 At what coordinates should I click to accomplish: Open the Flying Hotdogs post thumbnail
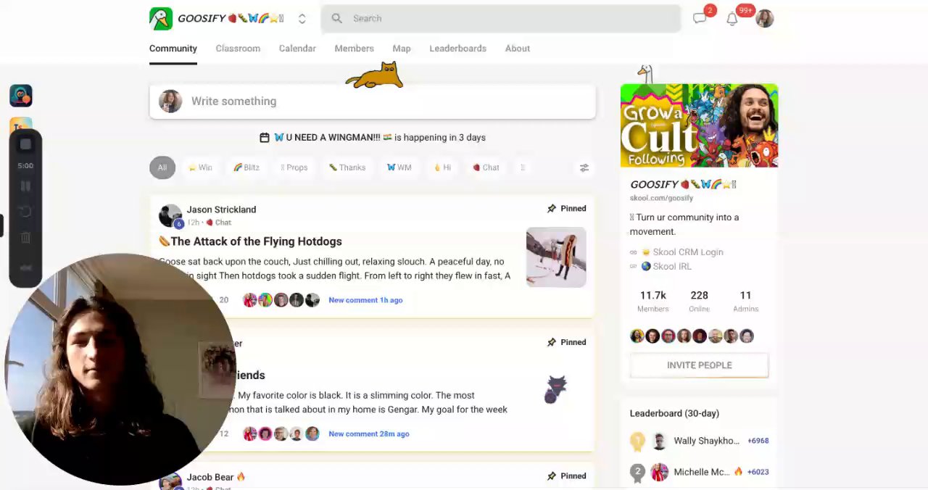point(556,257)
